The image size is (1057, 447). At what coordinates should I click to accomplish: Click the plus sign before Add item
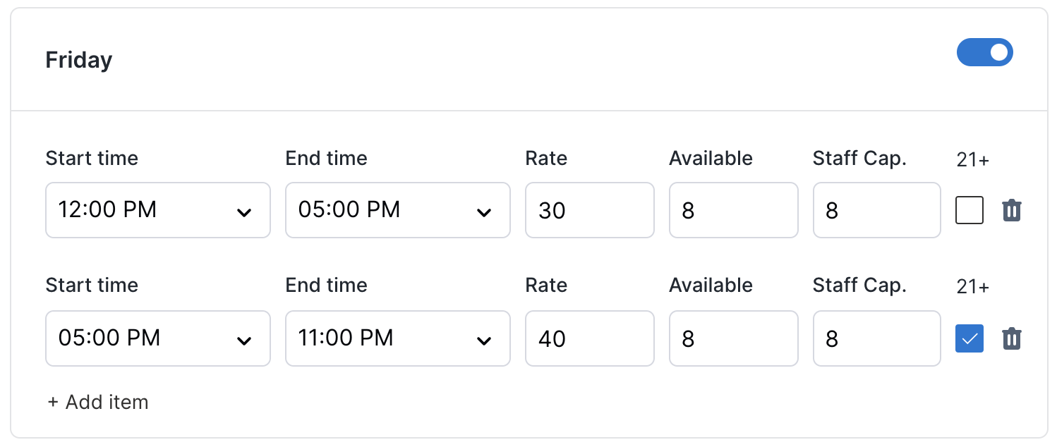53,403
